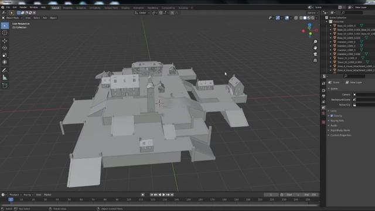Viewport: 375px width, 211px height.
Task: Open the viewport Options dropdown
Action: 312,13
